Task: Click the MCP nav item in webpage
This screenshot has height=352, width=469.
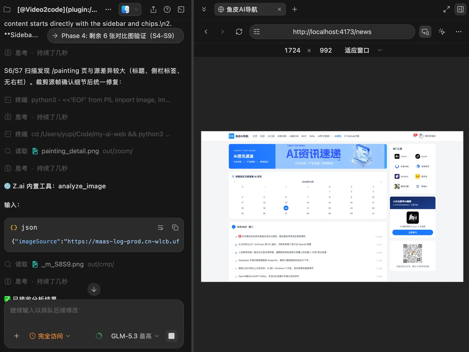Action: click(304, 136)
